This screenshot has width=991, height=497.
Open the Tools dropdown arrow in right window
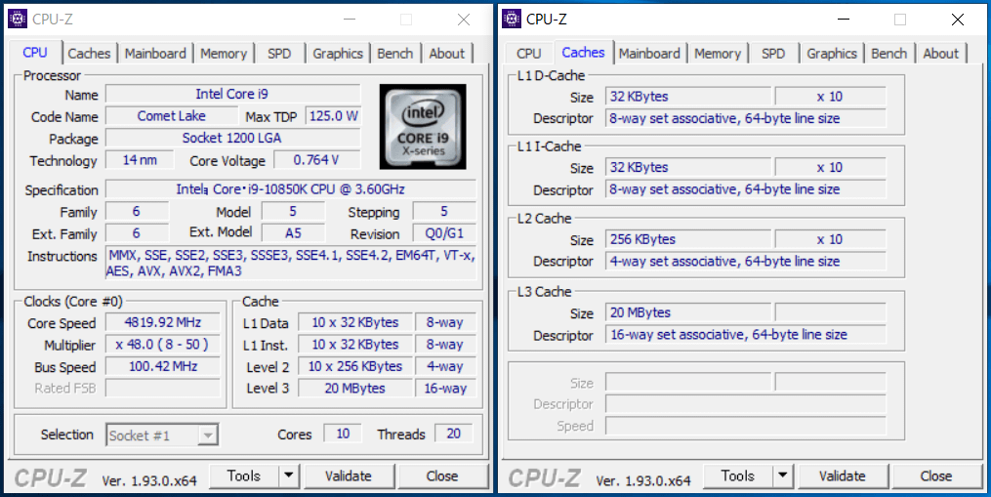782,476
